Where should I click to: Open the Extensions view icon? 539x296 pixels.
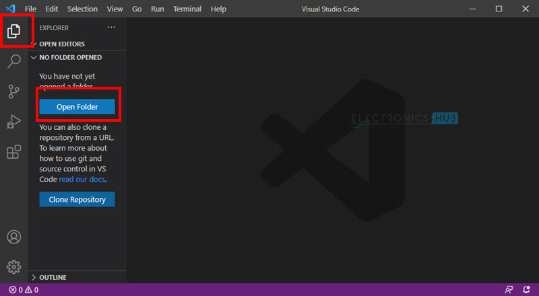13,152
